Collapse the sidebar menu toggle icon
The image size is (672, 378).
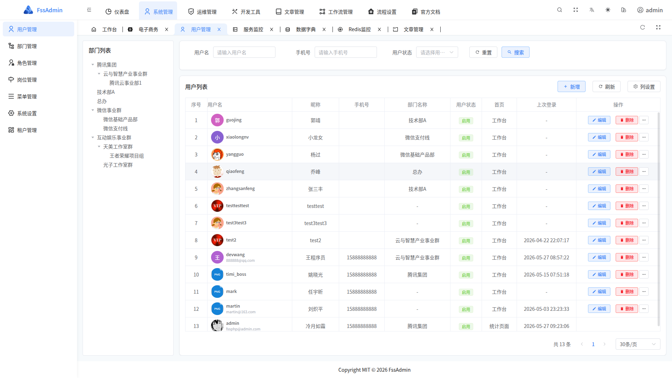[89, 10]
